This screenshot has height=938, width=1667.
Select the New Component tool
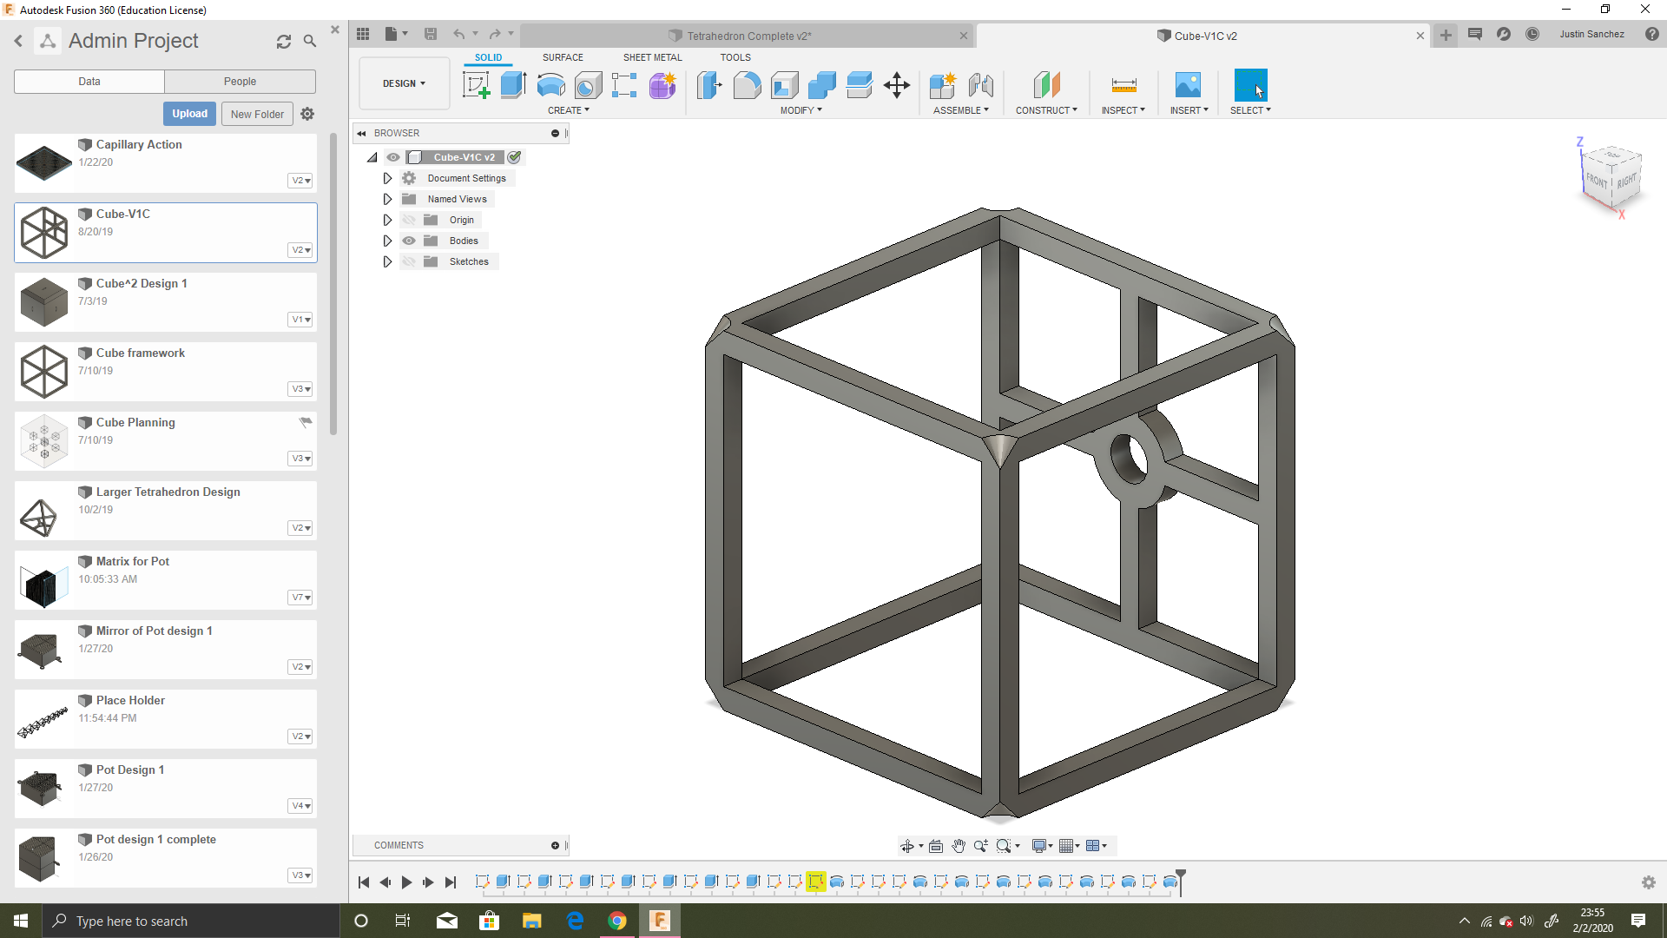[x=942, y=85]
